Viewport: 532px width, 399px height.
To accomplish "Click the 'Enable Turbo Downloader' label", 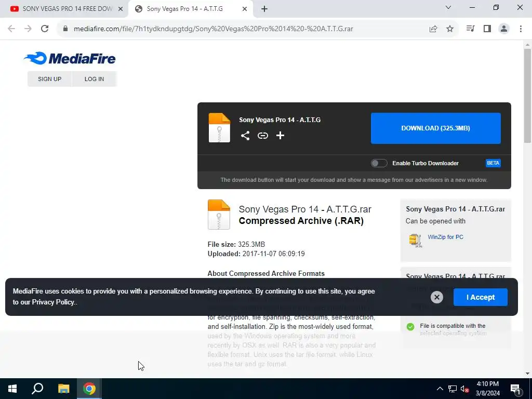I will tap(425, 163).
